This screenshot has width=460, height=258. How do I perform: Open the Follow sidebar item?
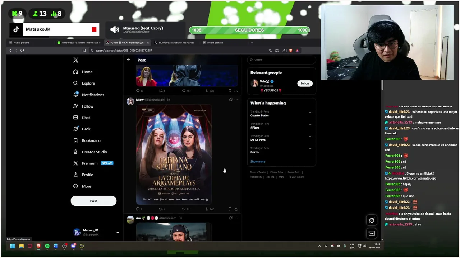pos(83,106)
